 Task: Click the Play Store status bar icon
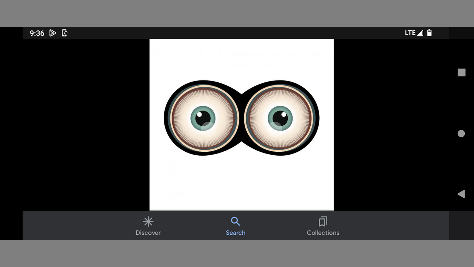click(53, 33)
